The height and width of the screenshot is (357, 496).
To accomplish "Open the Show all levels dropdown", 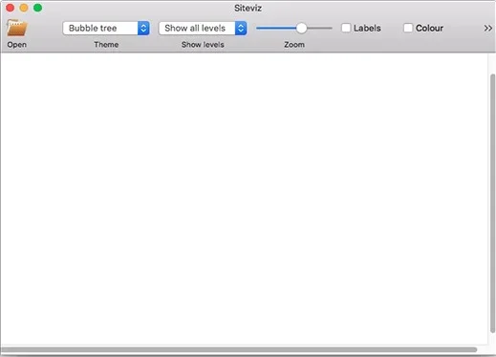I will (x=203, y=28).
